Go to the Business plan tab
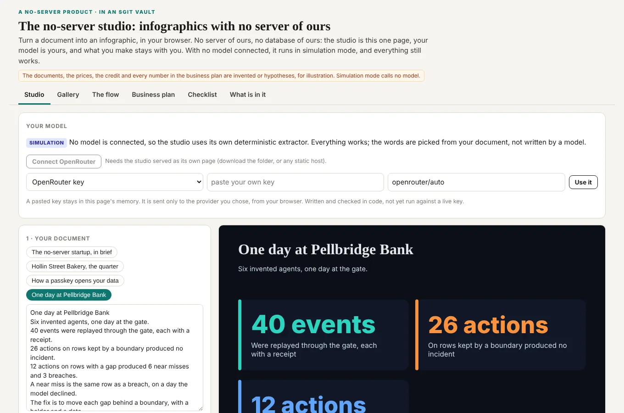This screenshot has height=413, width=624. (x=153, y=95)
